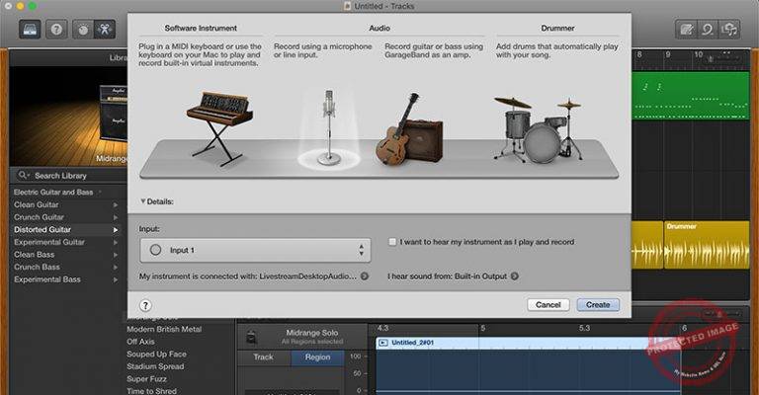
Task: Choose the Modern British Metal patch
Action: point(164,329)
